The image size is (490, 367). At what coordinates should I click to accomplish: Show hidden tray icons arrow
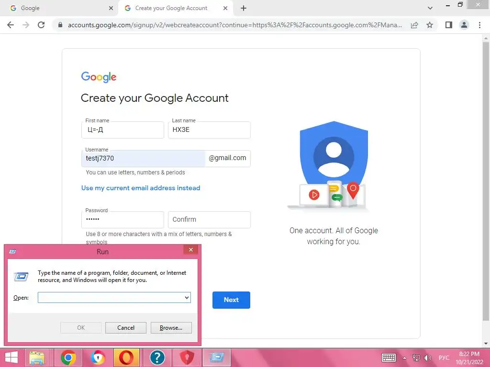click(404, 358)
